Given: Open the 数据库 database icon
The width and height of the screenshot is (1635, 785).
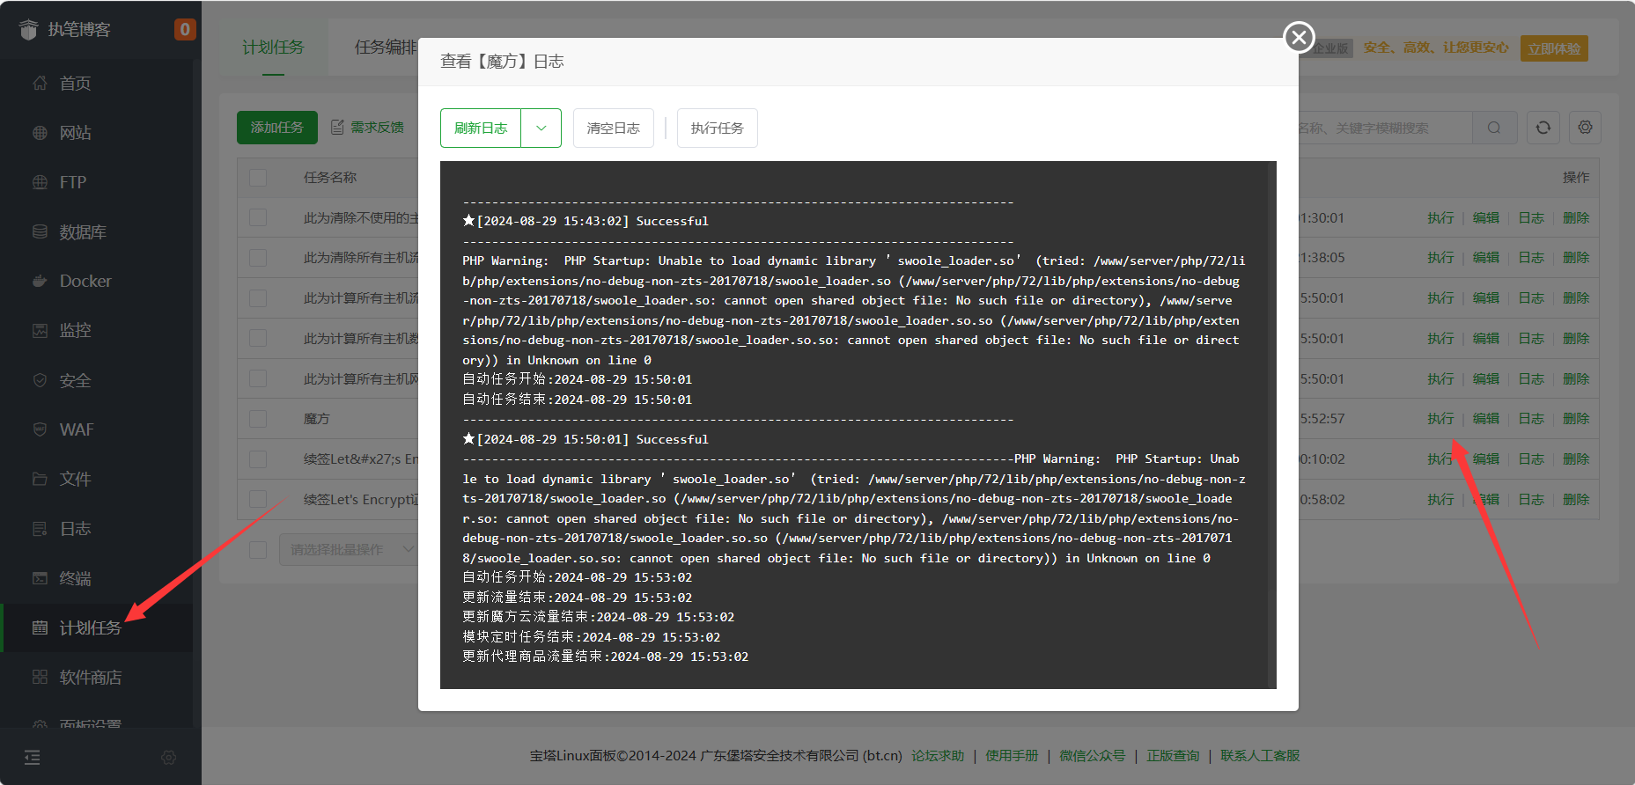Looking at the screenshot, I should 40,231.
